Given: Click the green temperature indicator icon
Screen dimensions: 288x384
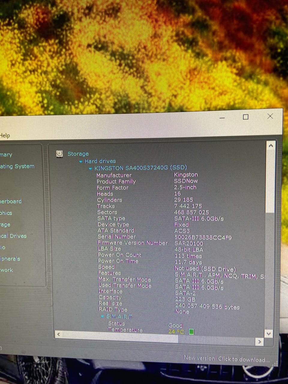Looking at the screenshot, I should tap(191, 331).
